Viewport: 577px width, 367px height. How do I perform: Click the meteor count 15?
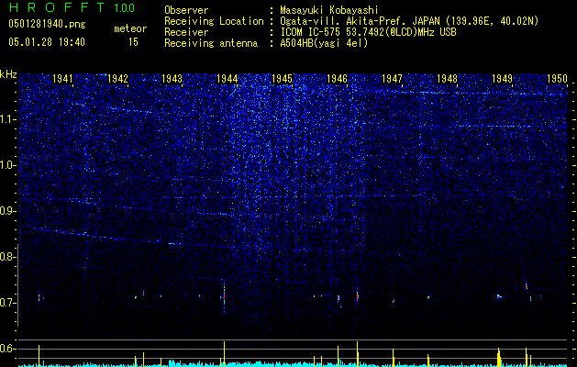pyautogui.click(x=133, y=42)
